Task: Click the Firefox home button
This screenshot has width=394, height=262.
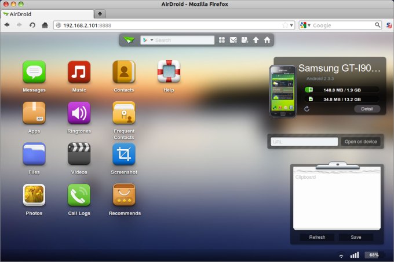Action: click(x=45, y=25)
